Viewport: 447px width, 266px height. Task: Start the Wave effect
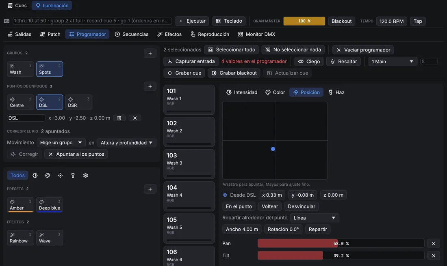click(x=50, y=238)
